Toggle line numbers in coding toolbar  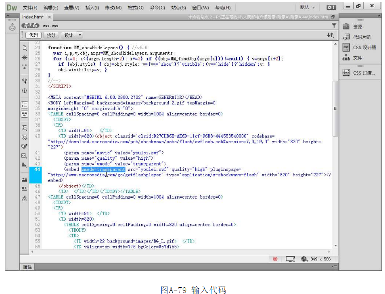coord(25,104)
